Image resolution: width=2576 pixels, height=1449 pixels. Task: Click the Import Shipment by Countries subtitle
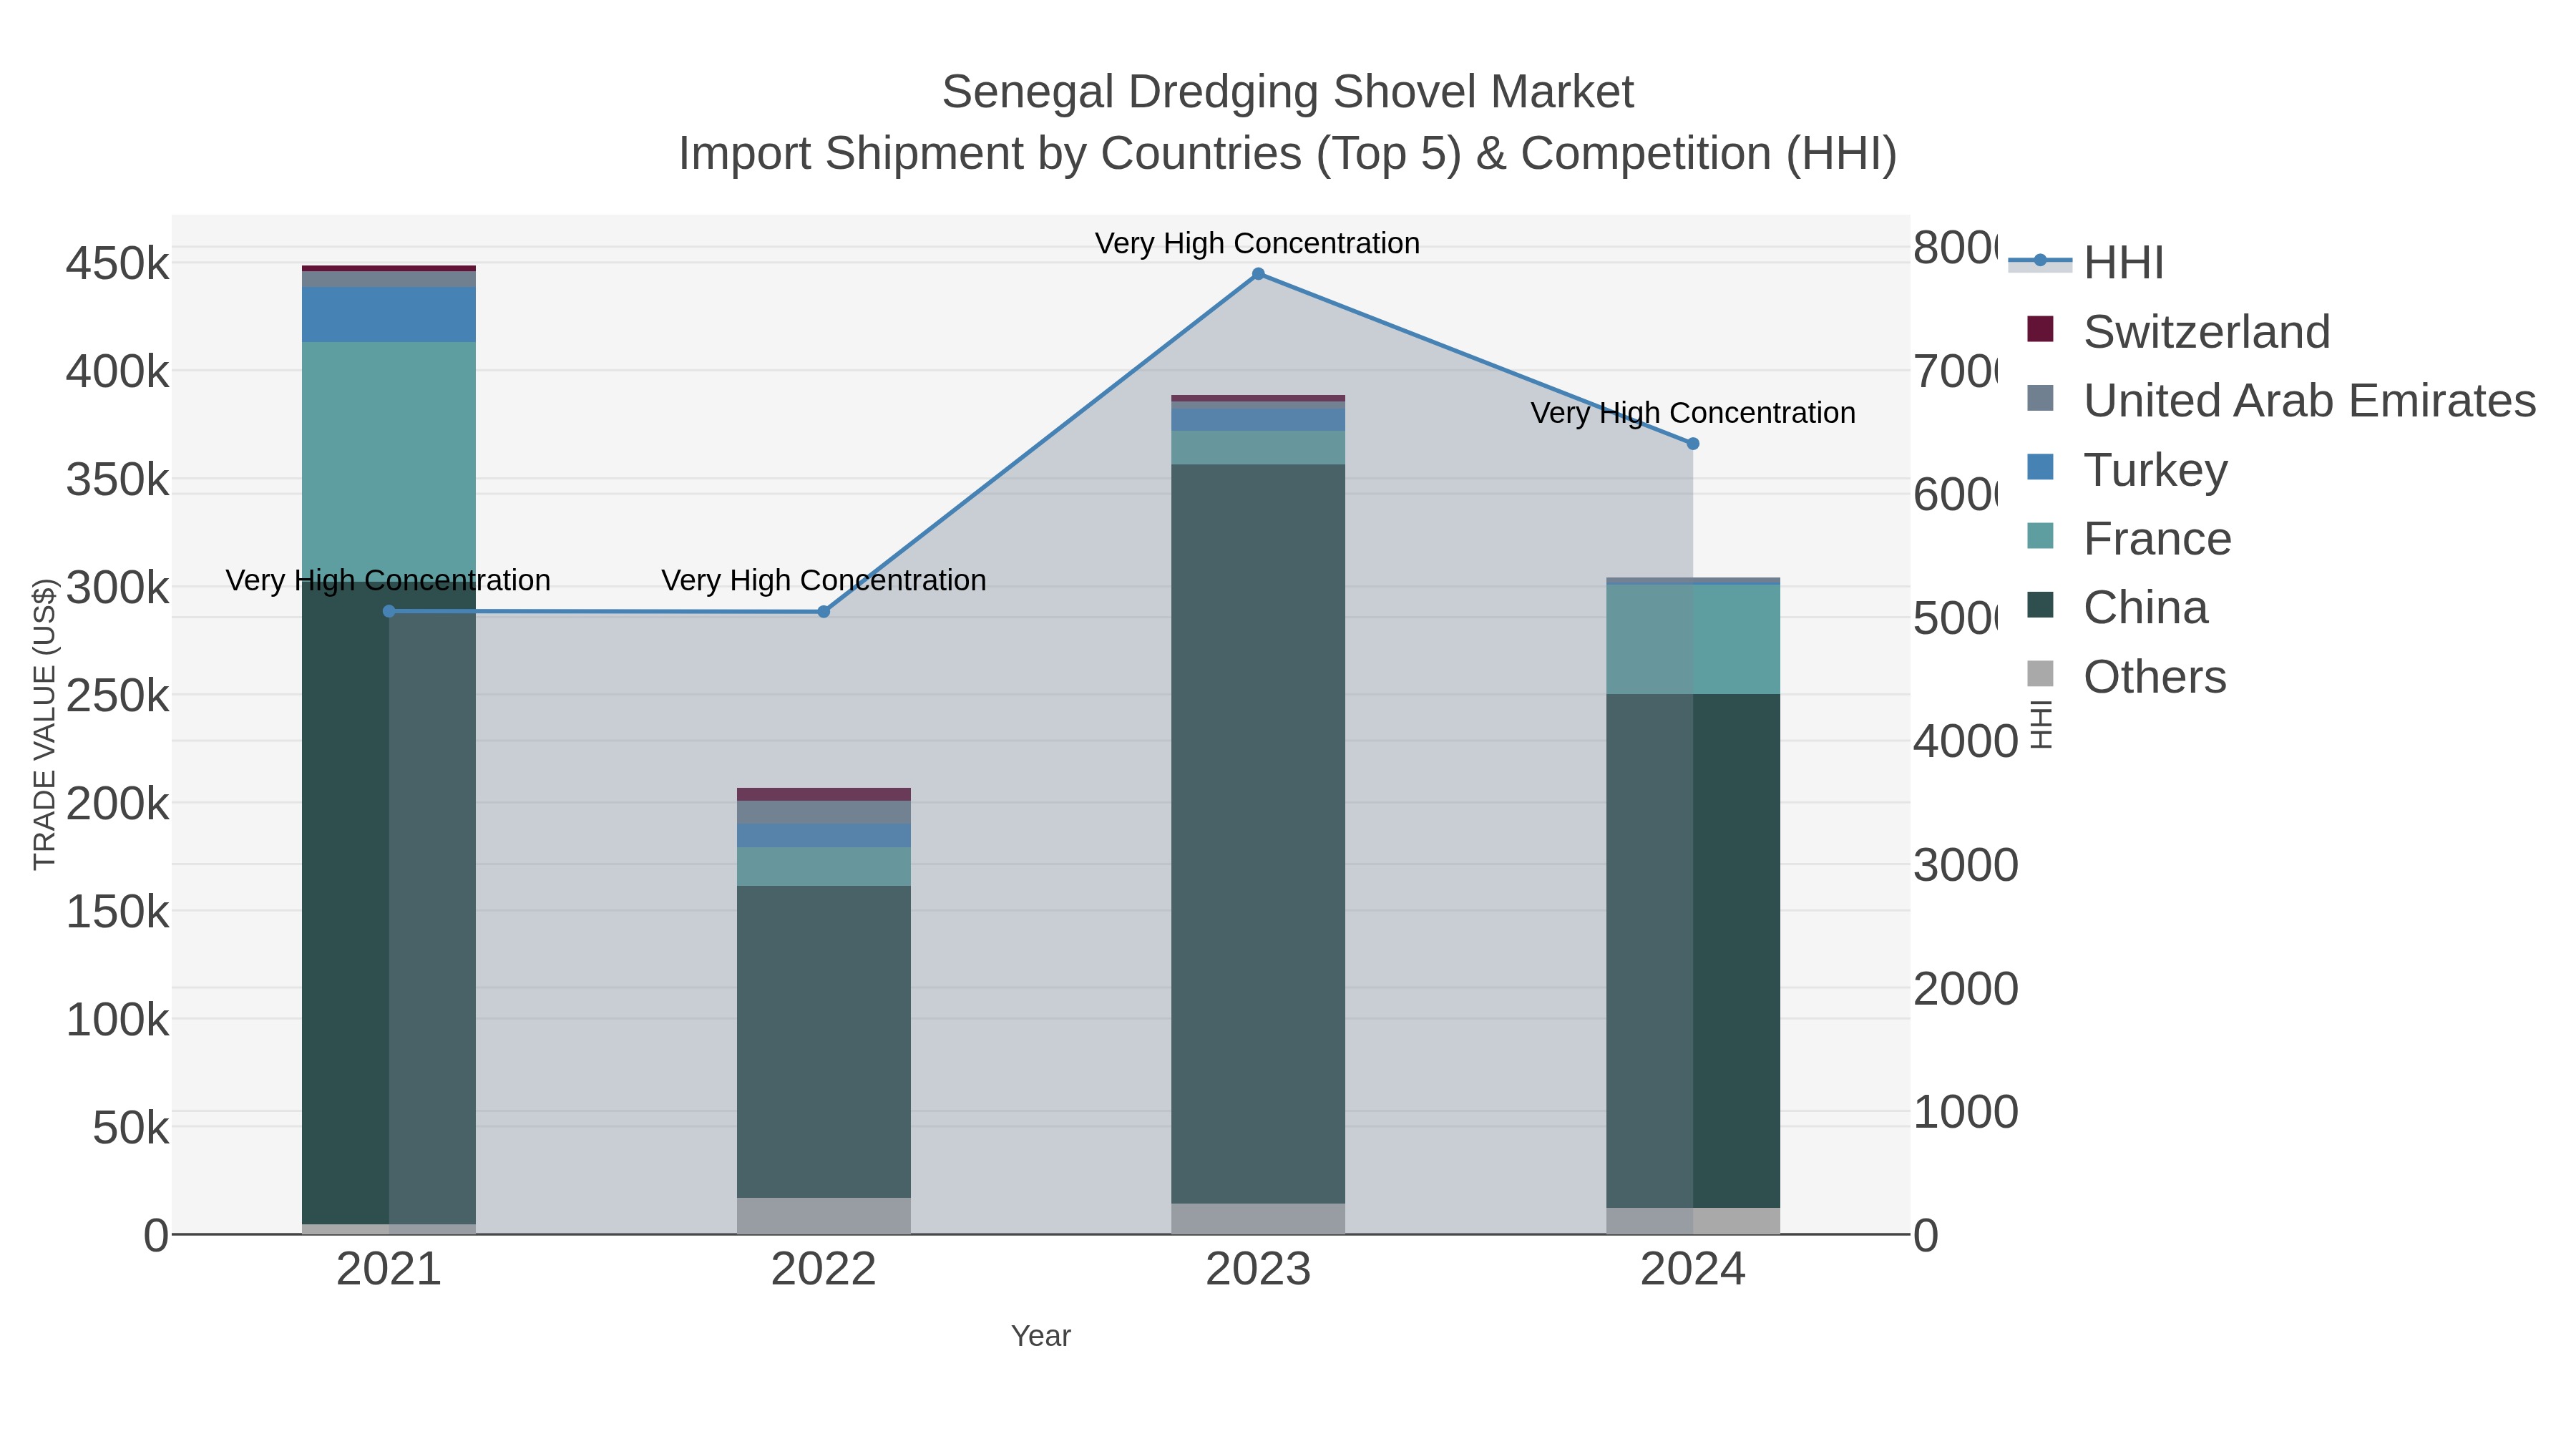pos(1288,154)
